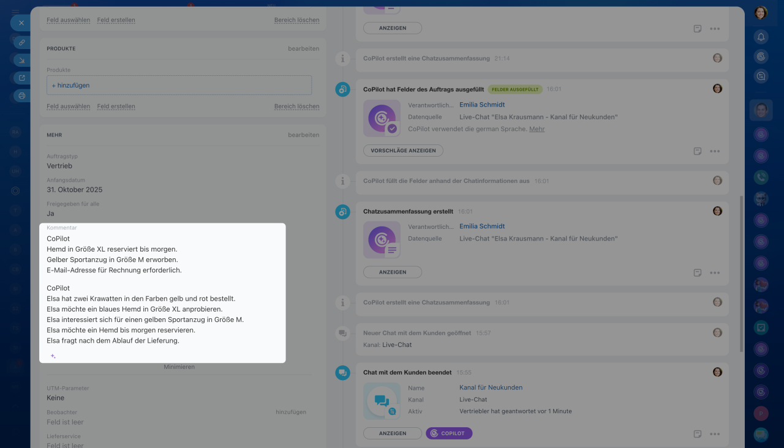
Task: Open the user profile avatar at top right
Action: (761, 12)
